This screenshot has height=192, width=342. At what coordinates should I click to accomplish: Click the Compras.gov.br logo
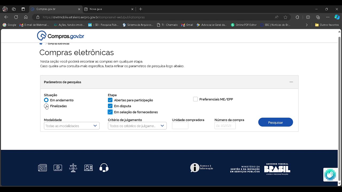pos(61,36)
